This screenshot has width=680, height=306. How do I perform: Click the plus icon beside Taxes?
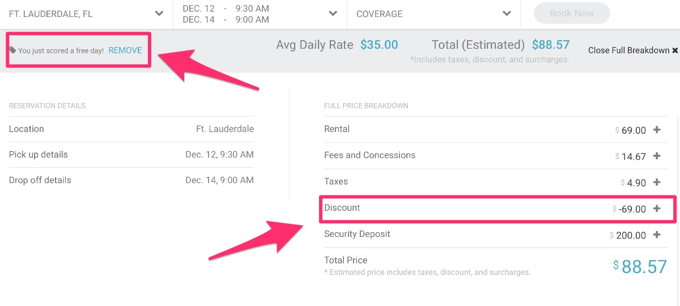click(657, 182)
